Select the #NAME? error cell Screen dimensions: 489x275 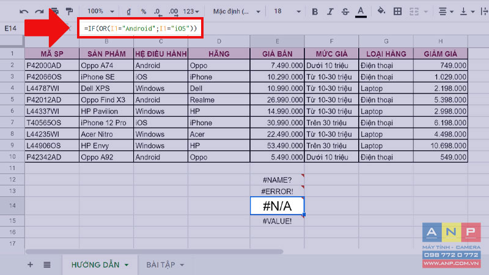(x=277, y=180)
